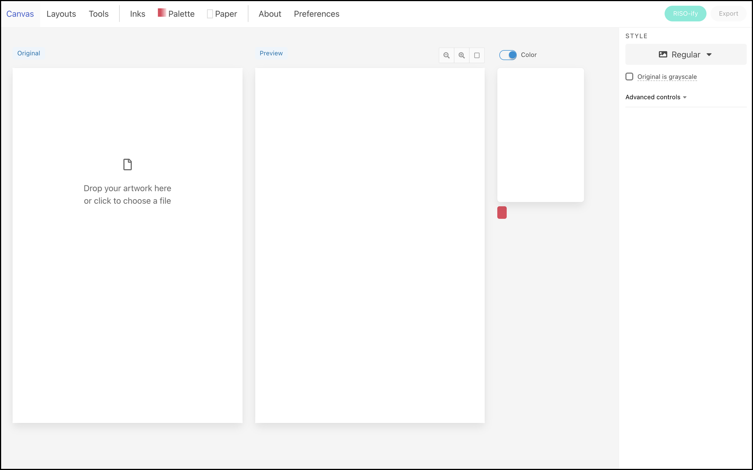This screenshot has height=470, width=753.
Task: Click the Original is grayscale label text
Action: (x=667, y=77)
